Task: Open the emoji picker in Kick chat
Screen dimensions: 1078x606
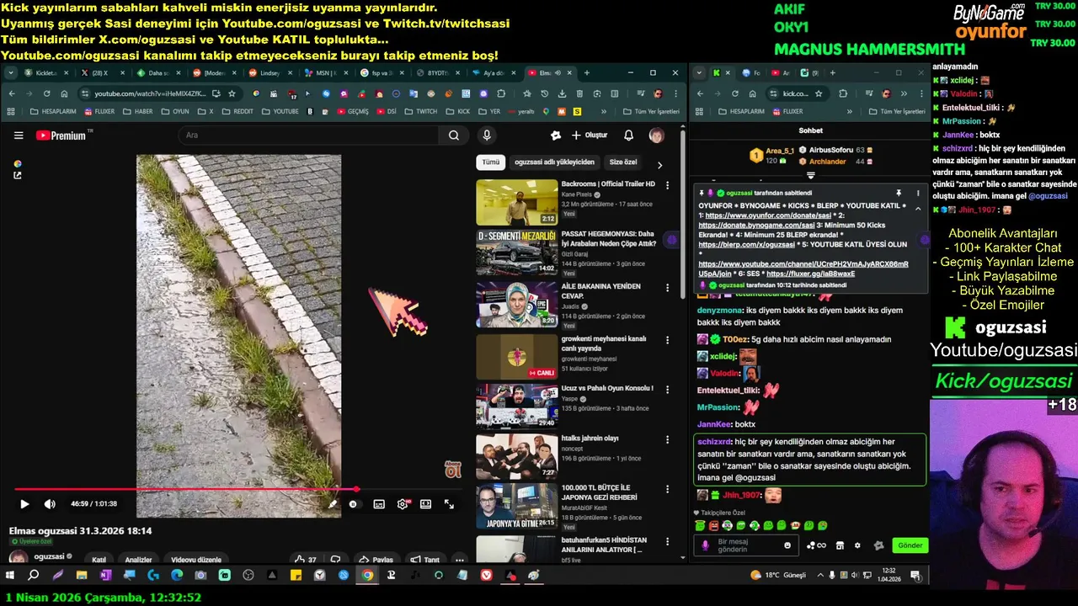Action: click(787, 545)
